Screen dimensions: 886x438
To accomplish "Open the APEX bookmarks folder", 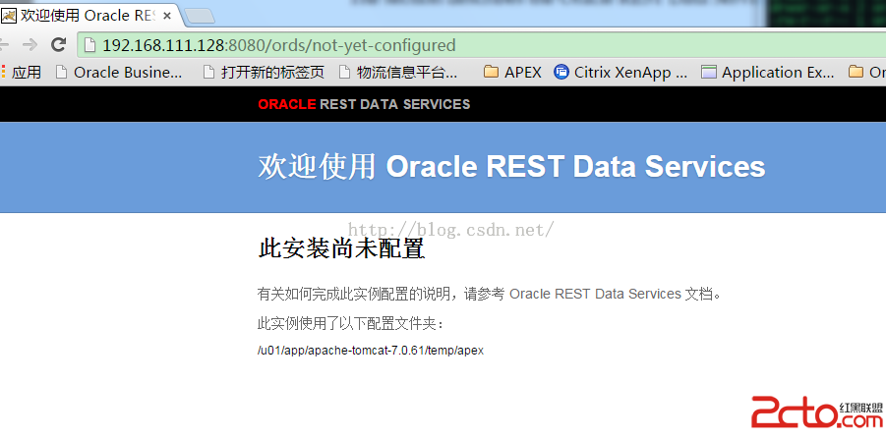I will click(512, 73).
